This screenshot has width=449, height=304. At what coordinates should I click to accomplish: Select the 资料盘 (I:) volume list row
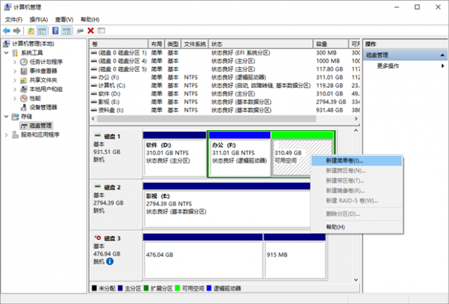(x=224, y=110)
